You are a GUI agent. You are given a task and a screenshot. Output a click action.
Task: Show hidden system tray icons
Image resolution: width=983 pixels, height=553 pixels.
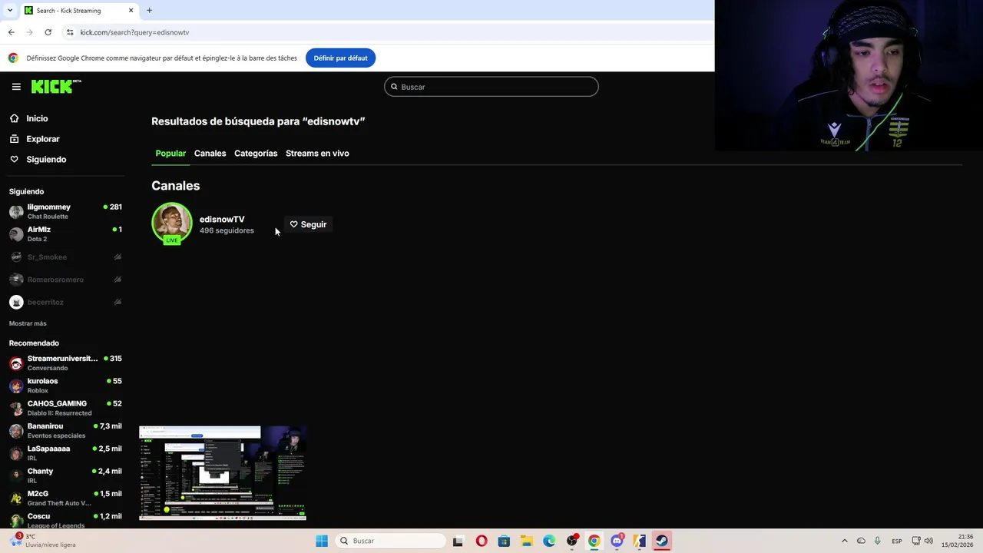845,541
